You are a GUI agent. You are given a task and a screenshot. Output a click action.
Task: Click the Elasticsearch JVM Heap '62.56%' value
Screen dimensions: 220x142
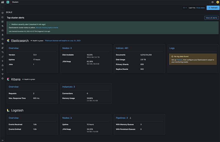point(90,62)
